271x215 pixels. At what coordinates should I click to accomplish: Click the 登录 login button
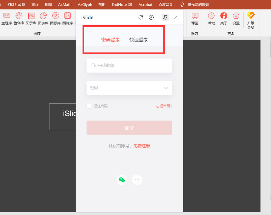(x=129, y=128)
